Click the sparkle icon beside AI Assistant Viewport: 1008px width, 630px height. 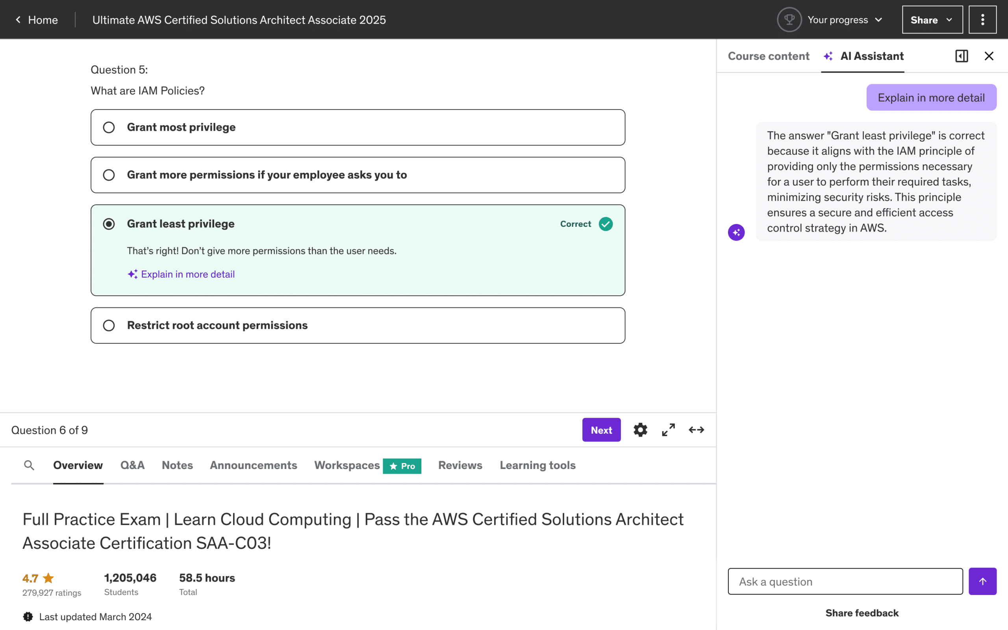tap(828, 56)
